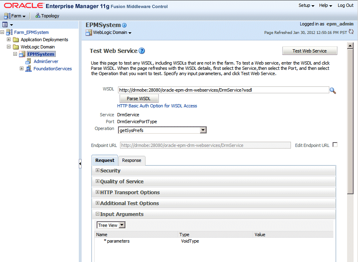Click the WSDL search magnifier icon
The width and height of the screenshot is (358, 262).
[x=333, y=90]
